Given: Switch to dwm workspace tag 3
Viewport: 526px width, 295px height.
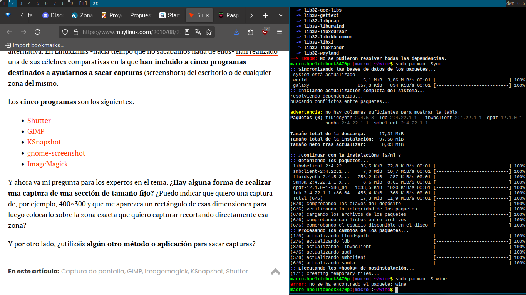Looking at the screenshot, I should pyautogui.click(x=21, y=3).
